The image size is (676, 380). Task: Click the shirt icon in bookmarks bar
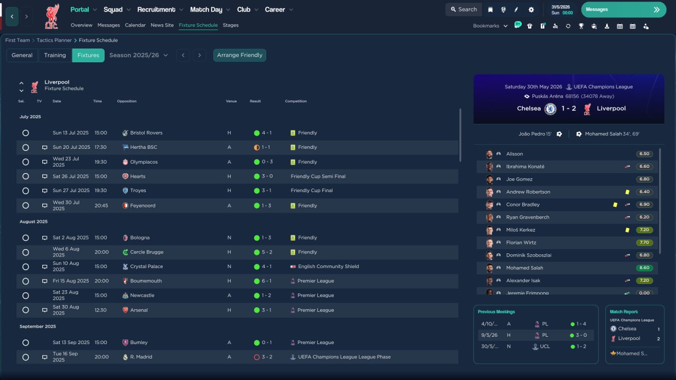[x=530, y=26]
